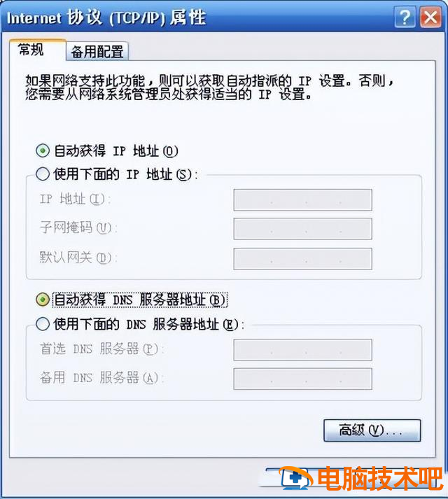Click the IP 地址 address input box

pos(302,200)
